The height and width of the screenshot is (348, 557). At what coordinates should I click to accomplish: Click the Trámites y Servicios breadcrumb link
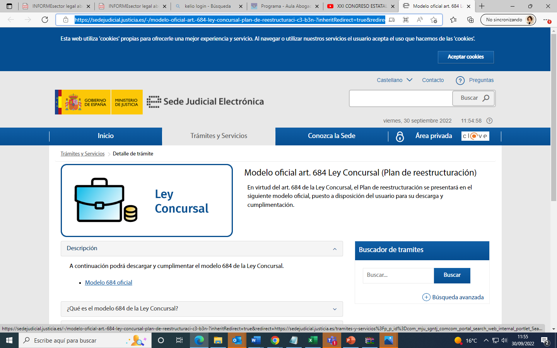tap(82, 154)
